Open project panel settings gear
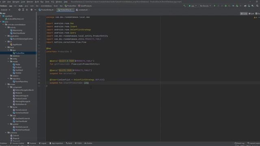260x146 pixels. point(32,10)
